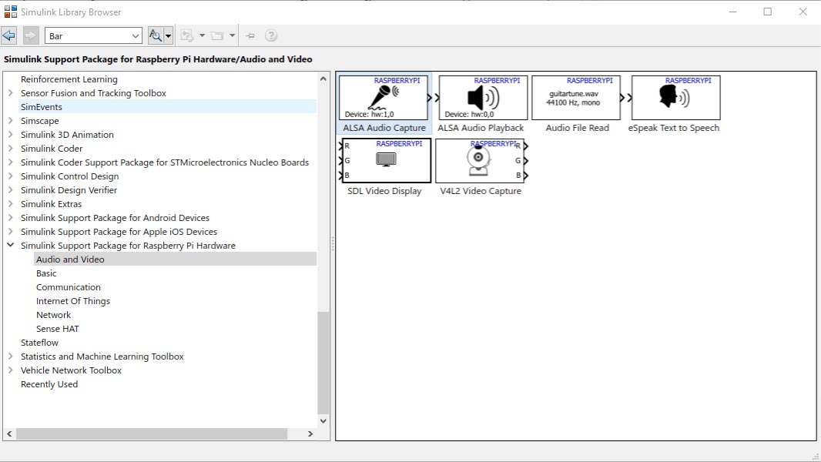821x462 pixels.
Task: Select the ALSA Audio Playback block
Action: [x=483, y=98]
